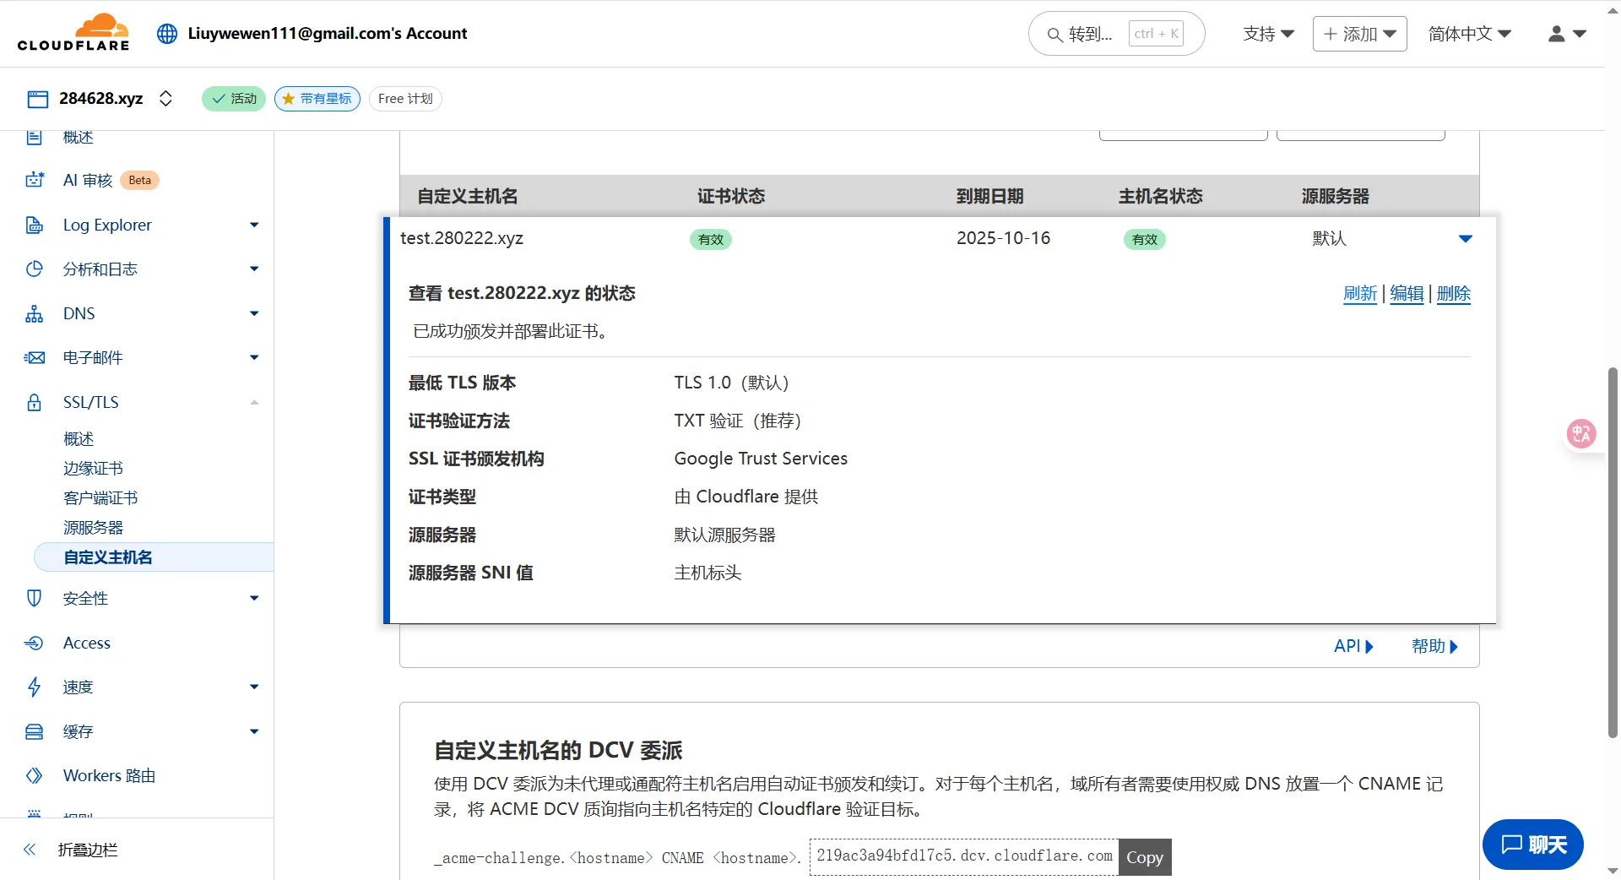Toggle the 带有星标 star badge
The height and width of the screenshot is (880, 1621).
tap(317, 99)
